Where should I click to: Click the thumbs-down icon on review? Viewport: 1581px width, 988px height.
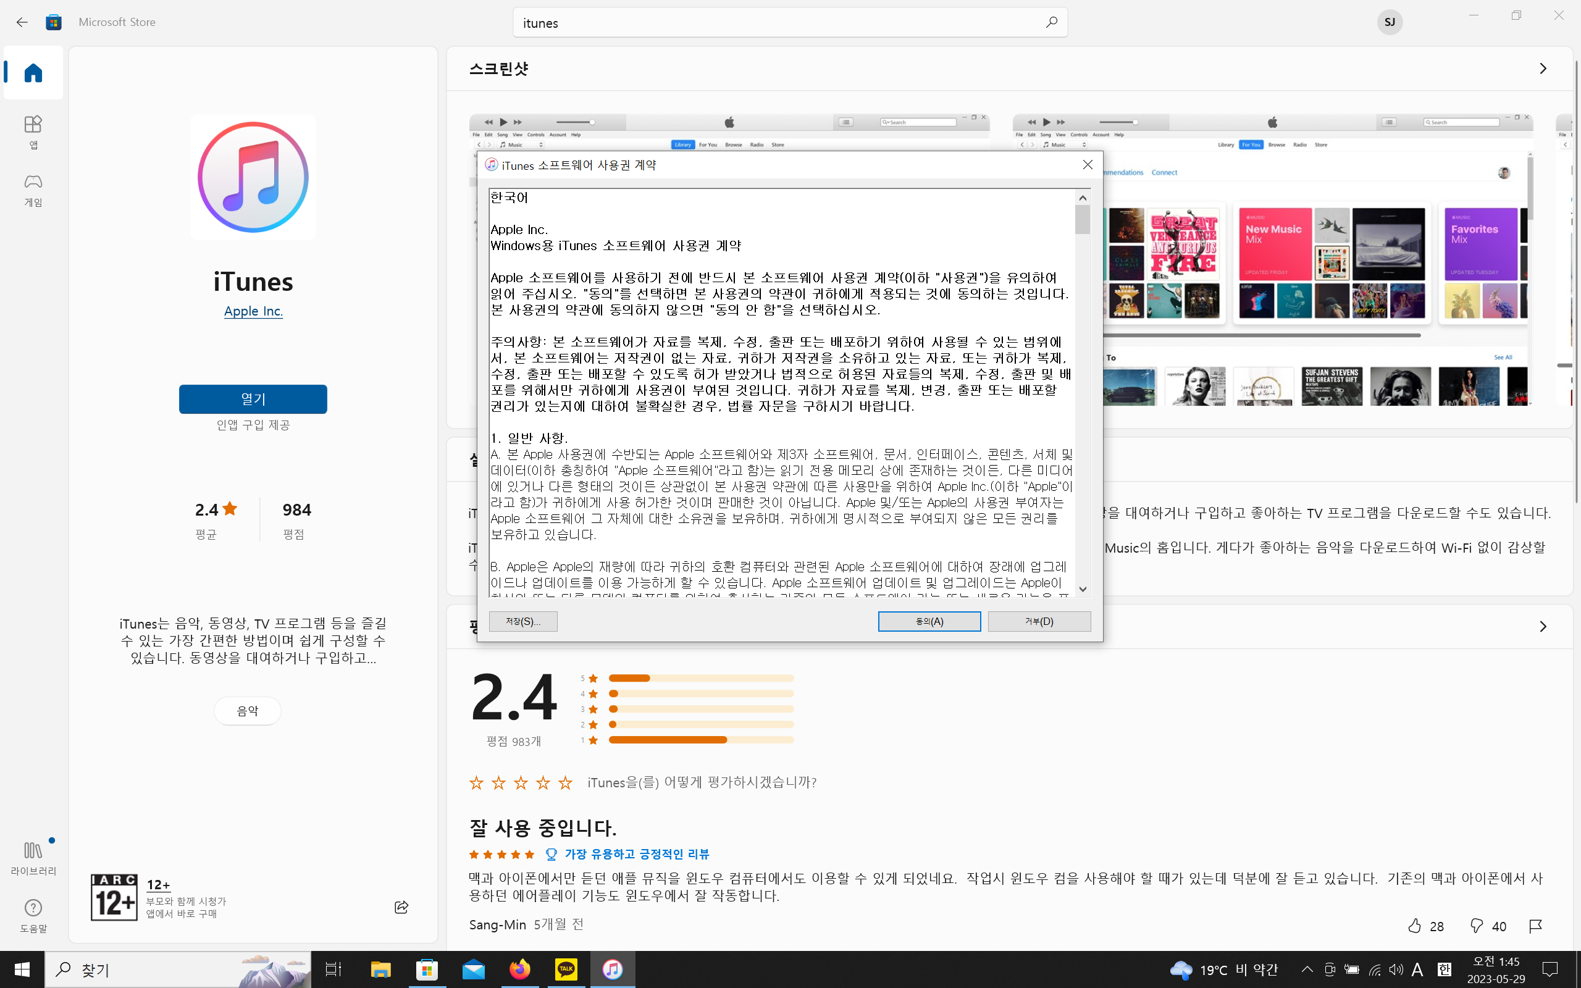(1477, 925)
